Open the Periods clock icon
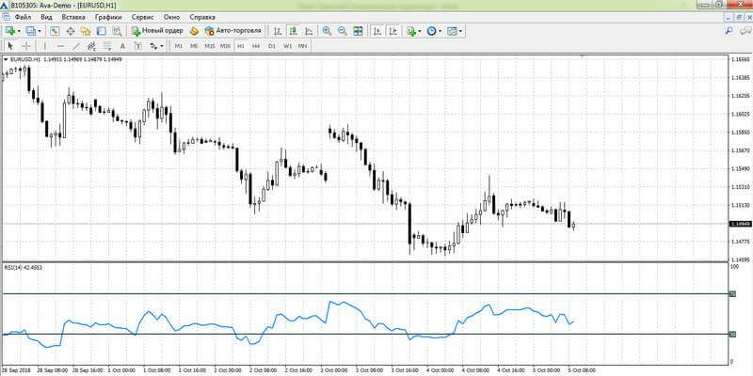Screen dimensions: 753x376 click(x=431, y=31)
